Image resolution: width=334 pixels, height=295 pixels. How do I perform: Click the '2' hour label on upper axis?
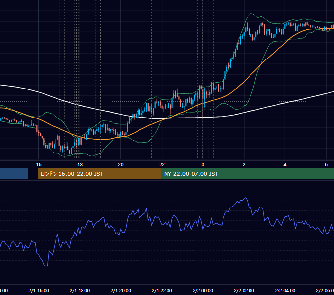(x=244, y=165)
